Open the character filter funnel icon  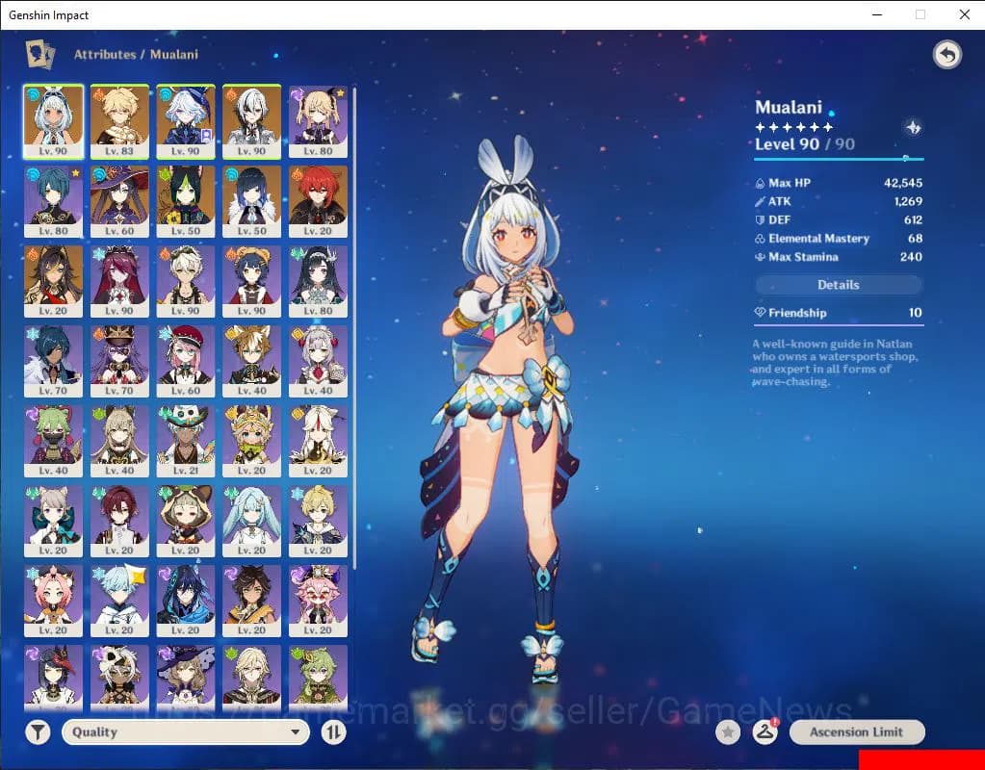pos(38,731)
